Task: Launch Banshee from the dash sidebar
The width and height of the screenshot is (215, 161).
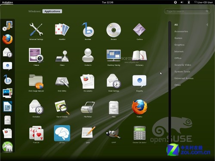Action: pyautogui.click(x=7, y=79)
